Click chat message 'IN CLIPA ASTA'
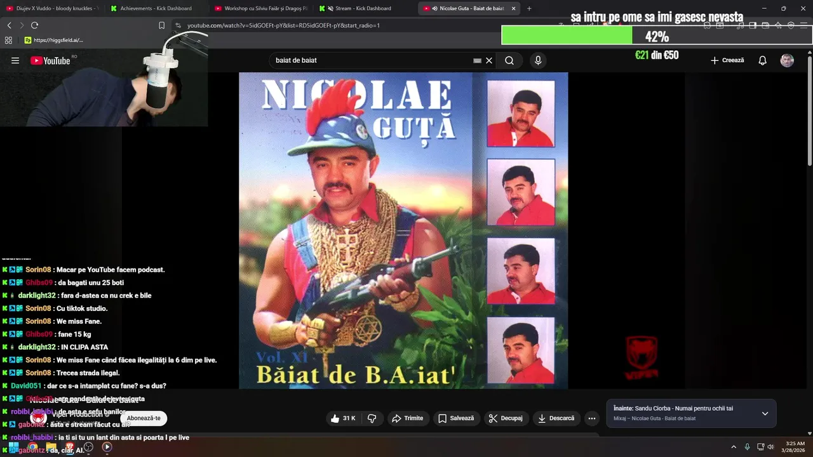 (x=83, y=347)
